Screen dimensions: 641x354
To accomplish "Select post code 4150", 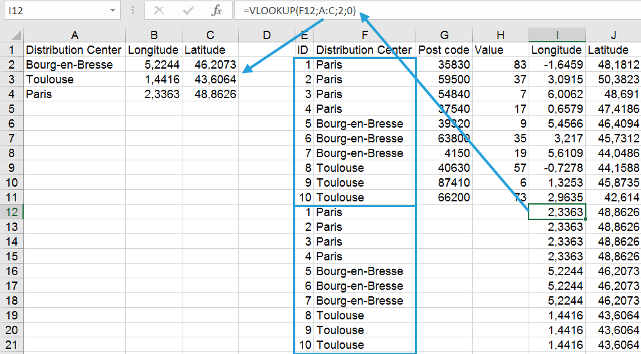I will point(444,153).
